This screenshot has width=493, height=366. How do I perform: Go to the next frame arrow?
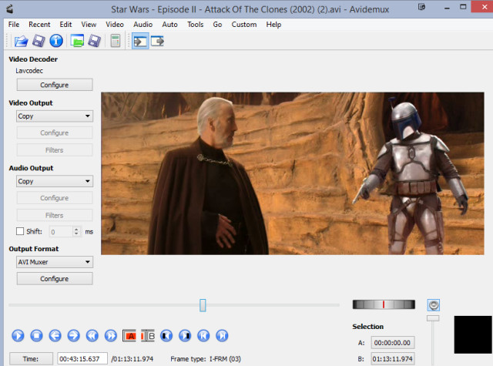tap(73, 335)
